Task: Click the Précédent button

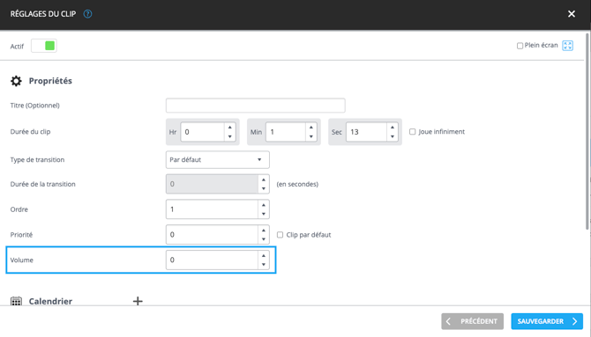Action: 472,321
